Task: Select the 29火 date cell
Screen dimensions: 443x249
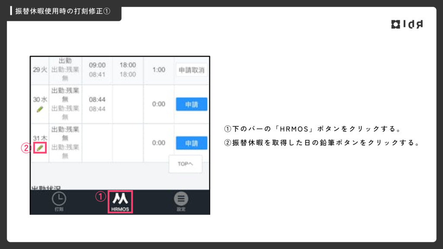Action: 40,70
